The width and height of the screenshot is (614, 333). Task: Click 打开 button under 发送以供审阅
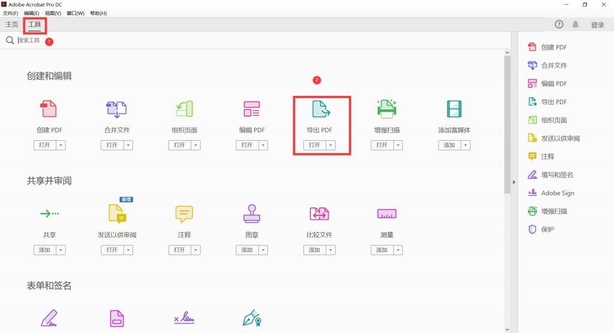pos(112,250)
